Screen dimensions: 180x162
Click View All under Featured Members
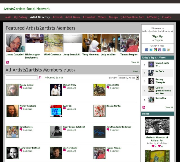[135, 62]
